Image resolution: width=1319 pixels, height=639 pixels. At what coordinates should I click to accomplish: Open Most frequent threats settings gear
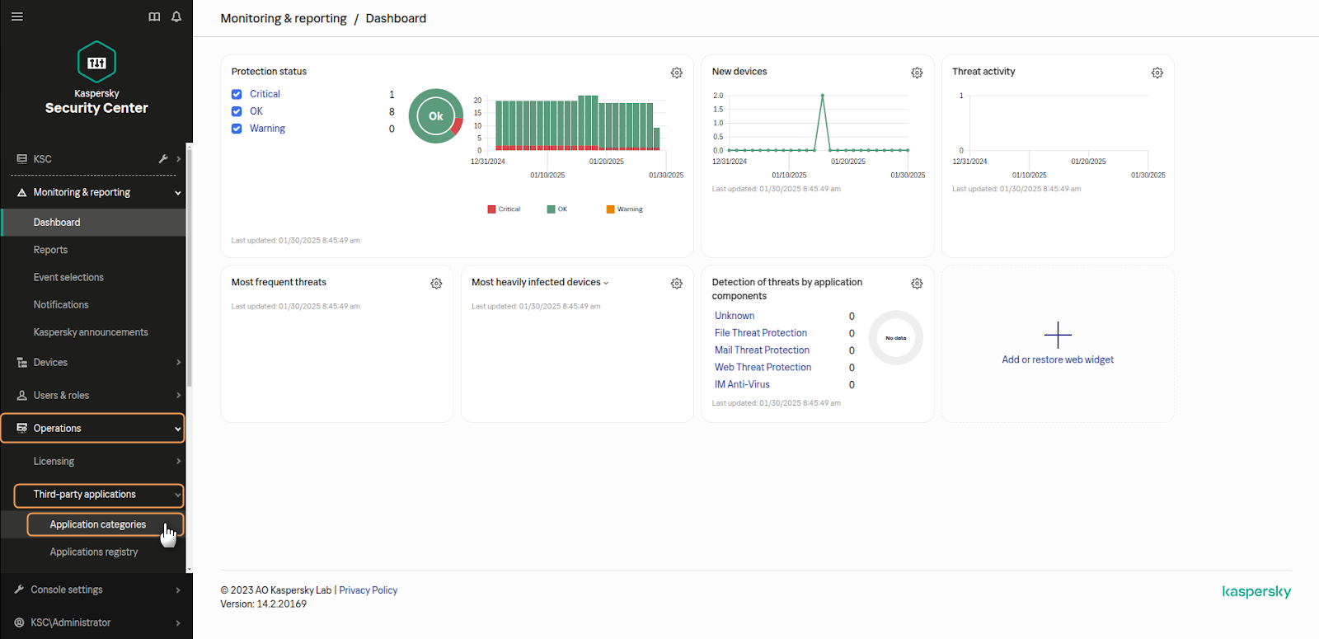(x=436, y=284)
